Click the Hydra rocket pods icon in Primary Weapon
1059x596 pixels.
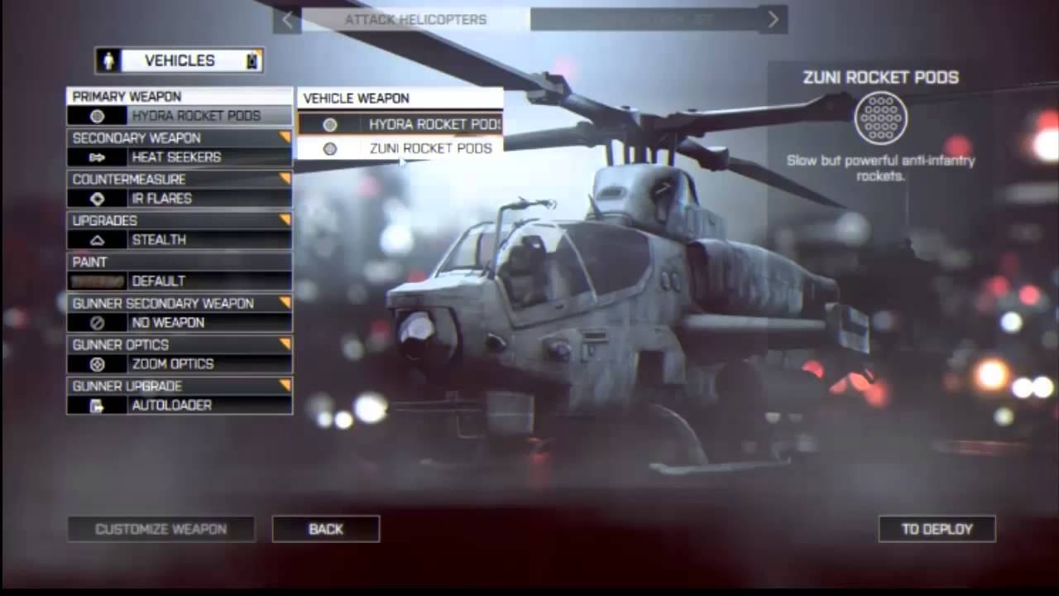point(97,117)
